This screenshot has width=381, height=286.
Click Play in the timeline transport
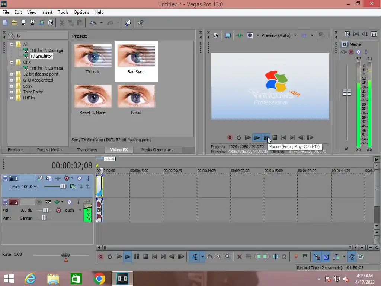[x=128, y=257]
